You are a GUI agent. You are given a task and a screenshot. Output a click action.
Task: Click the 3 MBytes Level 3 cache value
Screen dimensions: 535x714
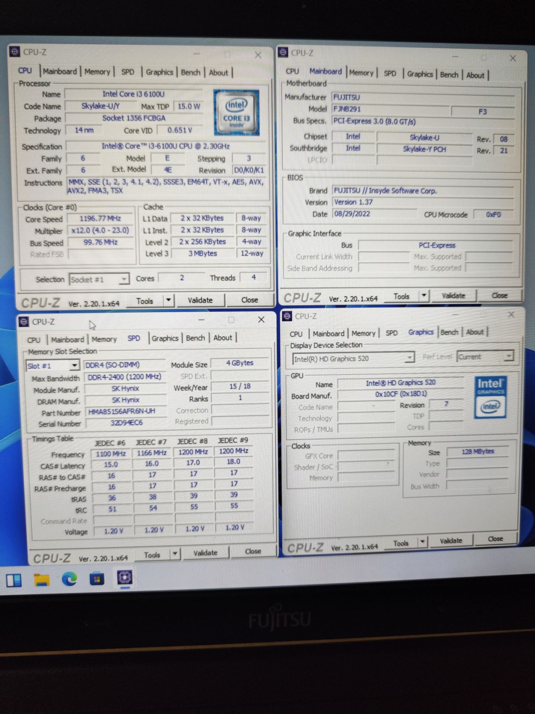tap(203, 253)
